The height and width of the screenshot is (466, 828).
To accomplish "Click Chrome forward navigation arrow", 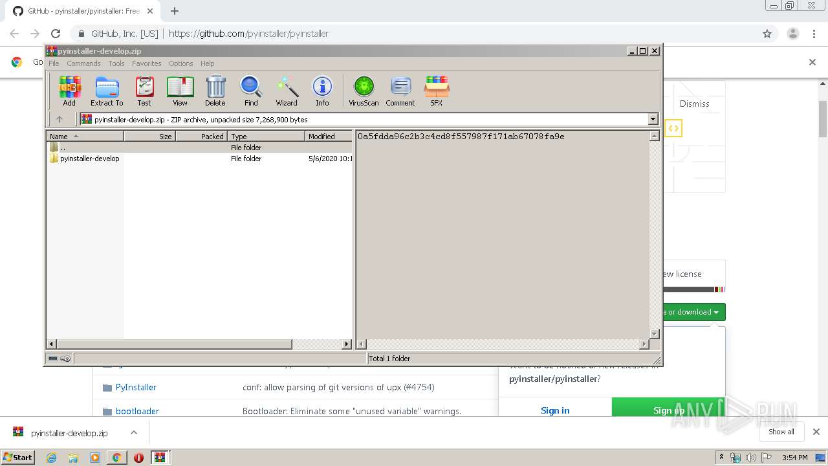I will click(35, 34).
